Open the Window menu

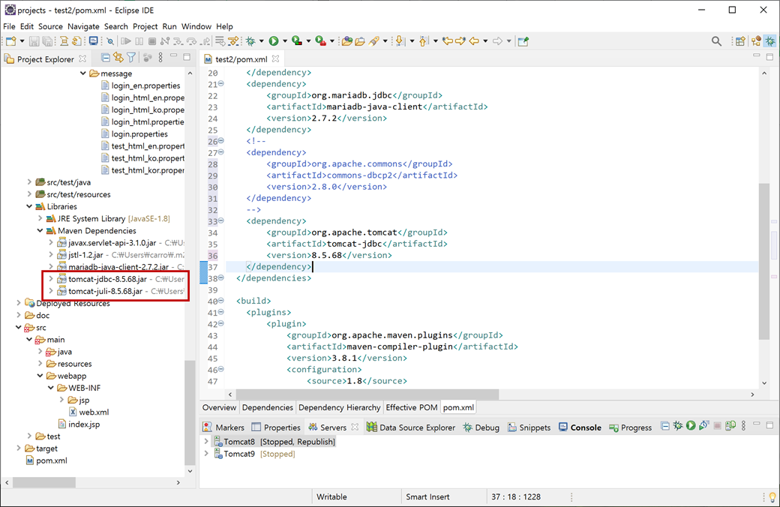coord(196,26)
